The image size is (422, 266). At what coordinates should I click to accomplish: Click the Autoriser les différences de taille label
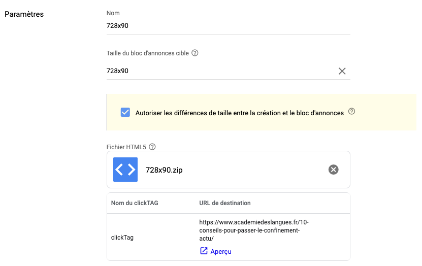(x=240, y=113)
